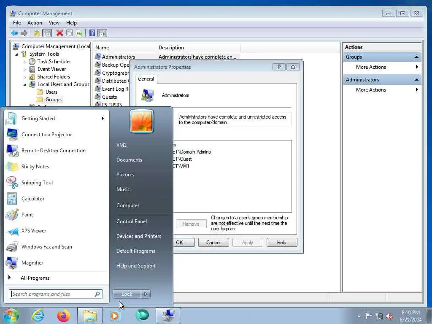Image resolution: width=432 pixels, height=324 pixels.
Task: Click the muted volume tray icon
Action: point(389,316)
